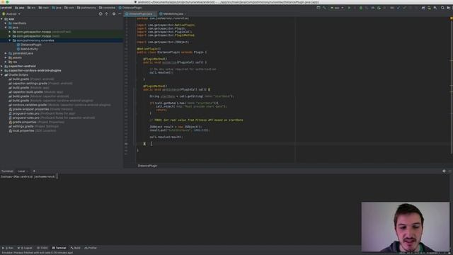Open gradle-wrapper.properties file
The height and width of the screenshot is (255, 453).
click(40, 109)
